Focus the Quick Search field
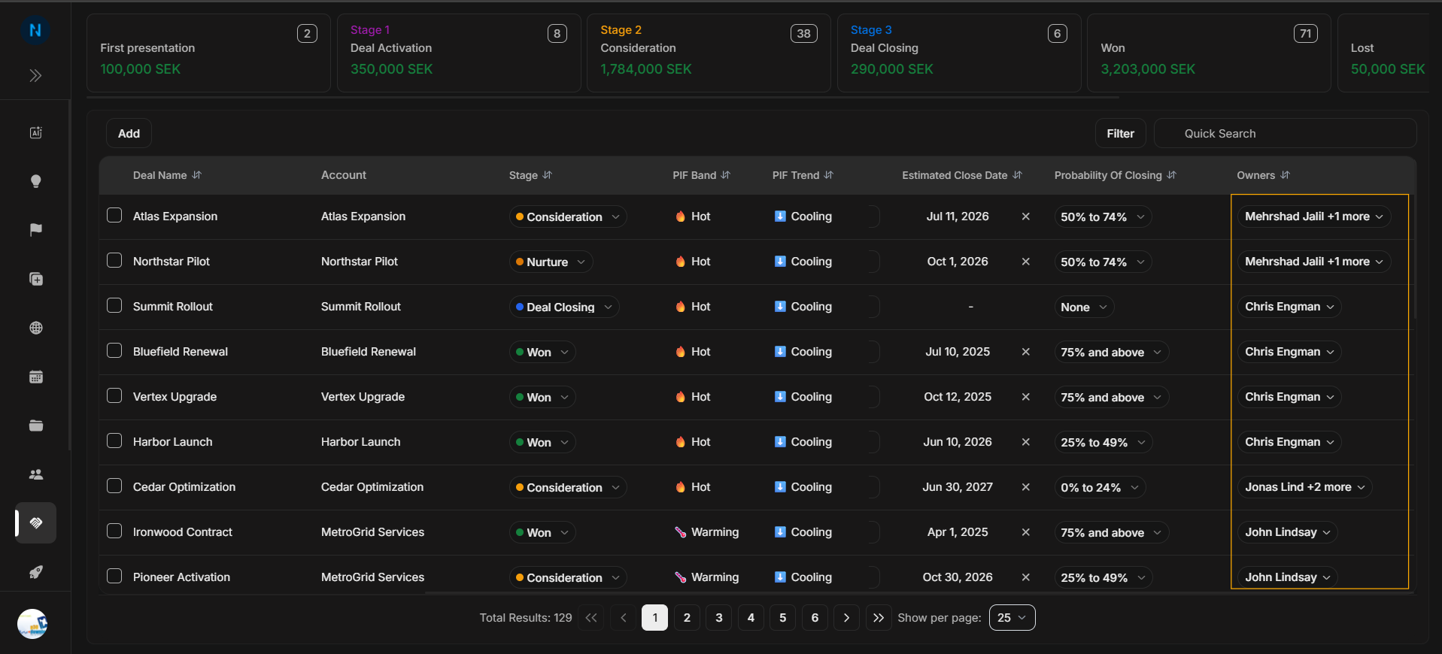The height and width of the screenshot is (654, 1442). [1285, 133]
